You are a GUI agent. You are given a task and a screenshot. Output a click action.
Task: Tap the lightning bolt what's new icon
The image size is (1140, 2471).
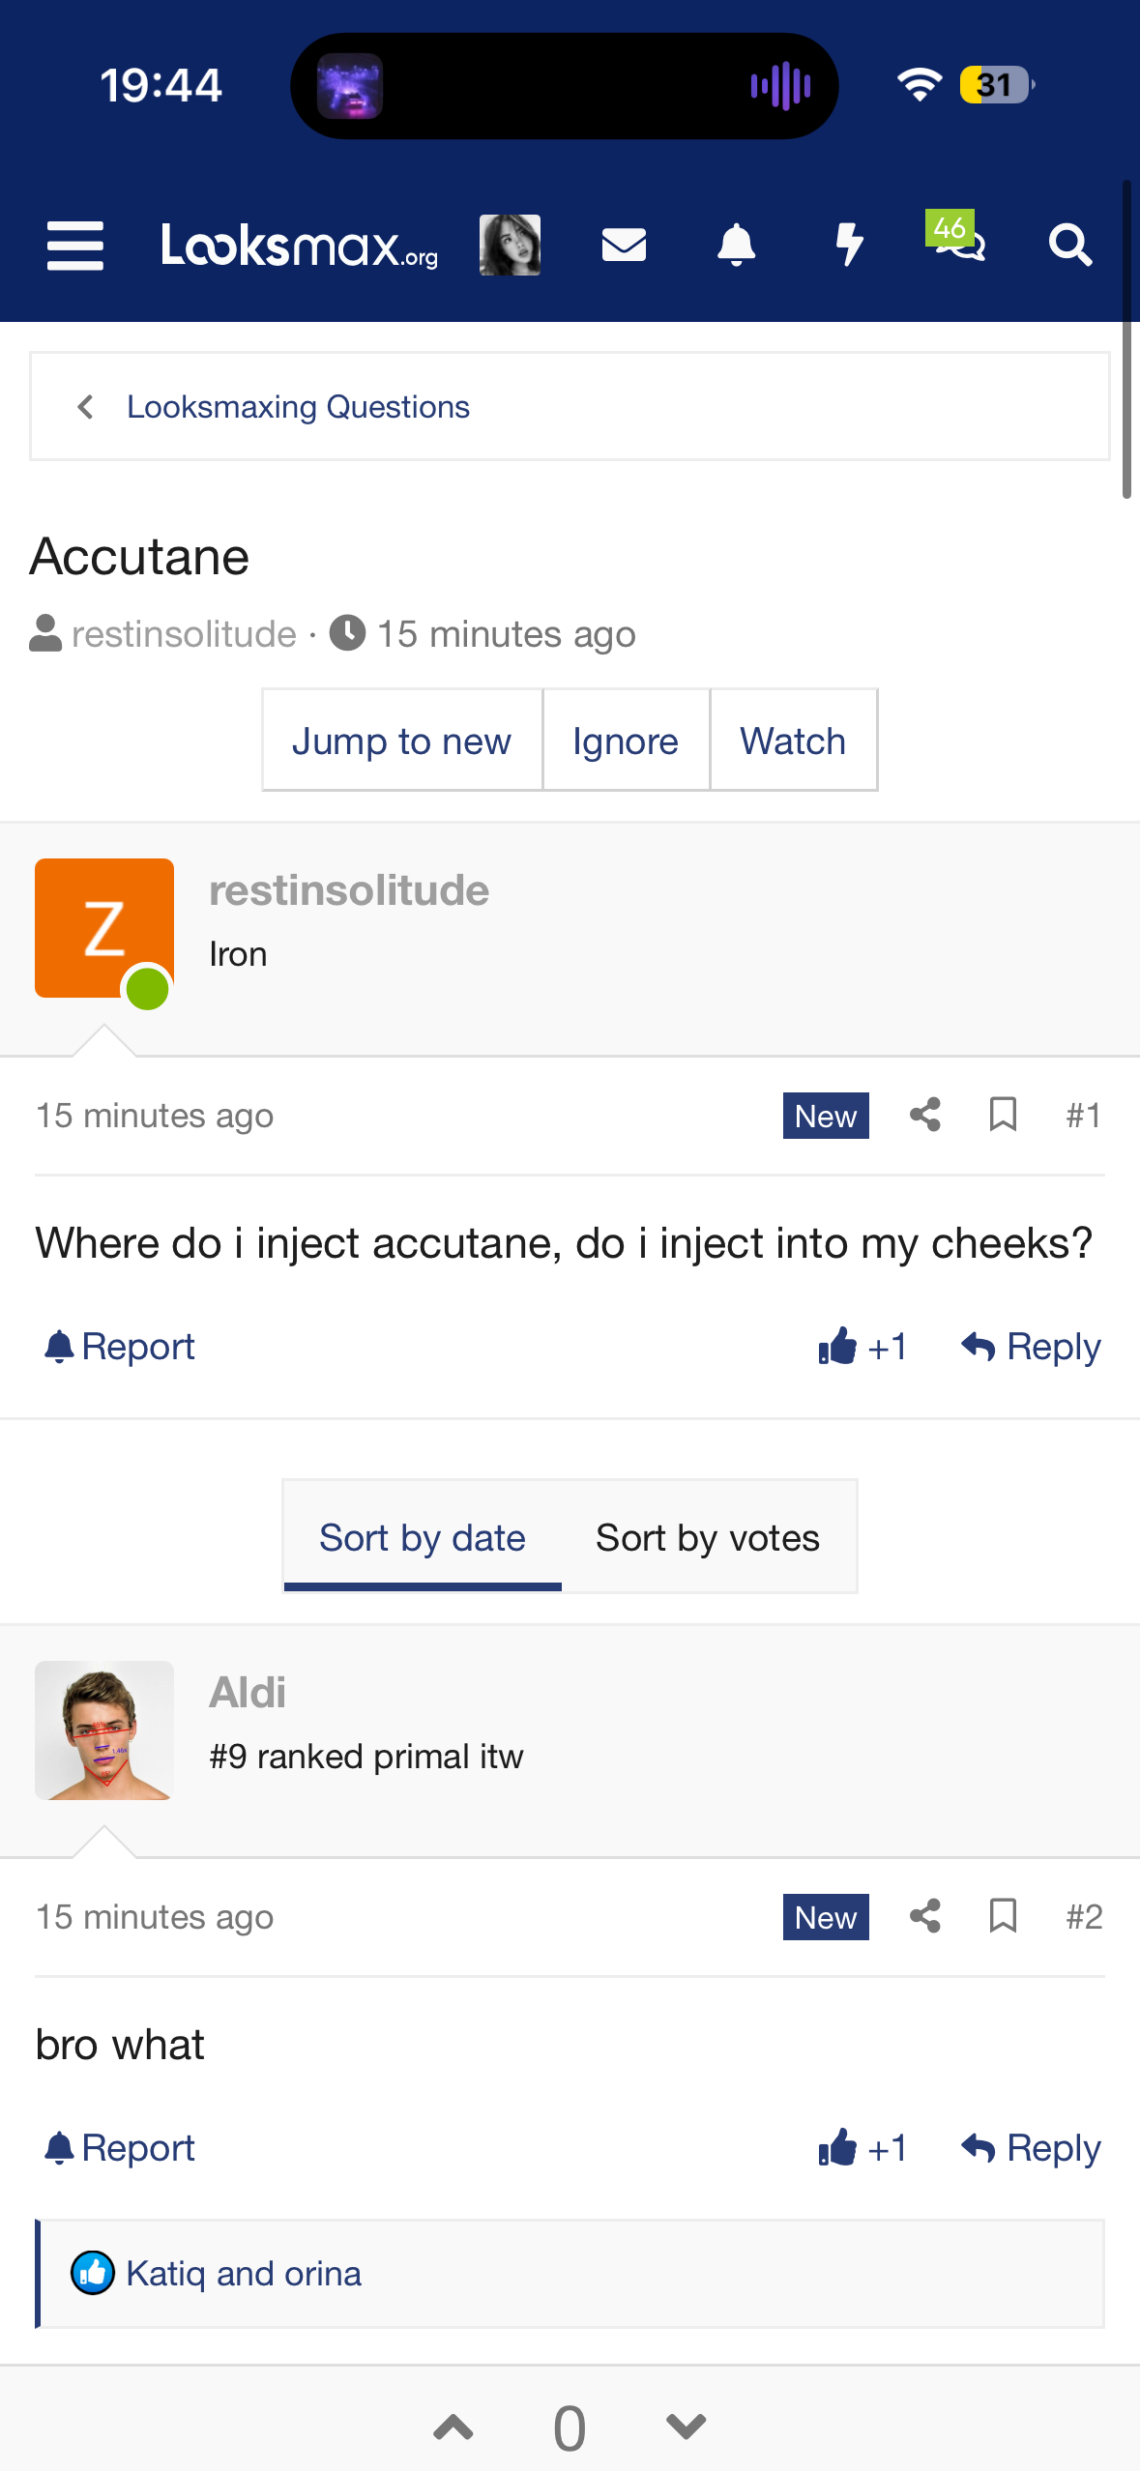pos(848,245)
